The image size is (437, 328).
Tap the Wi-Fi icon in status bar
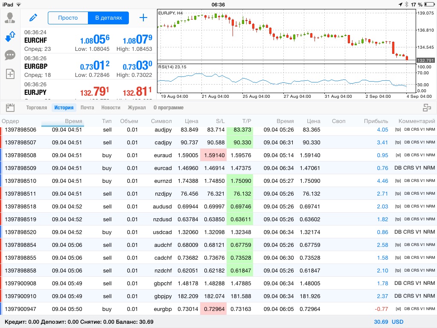(x=18, y=4)
